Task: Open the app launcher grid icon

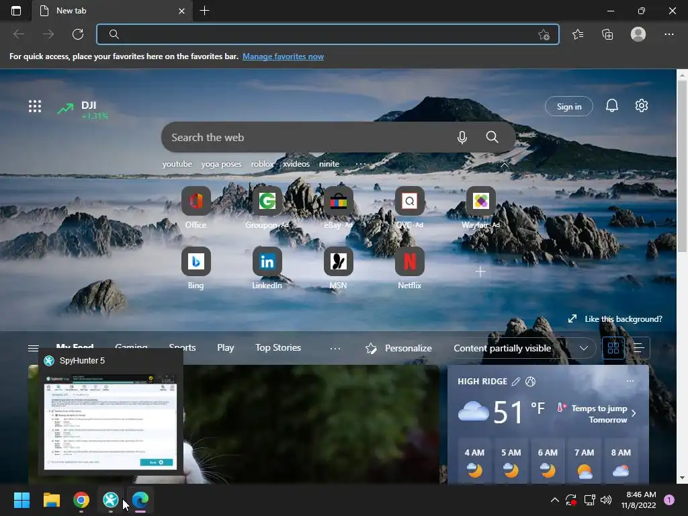Action: pyautogui.click(x=35, y=106)
